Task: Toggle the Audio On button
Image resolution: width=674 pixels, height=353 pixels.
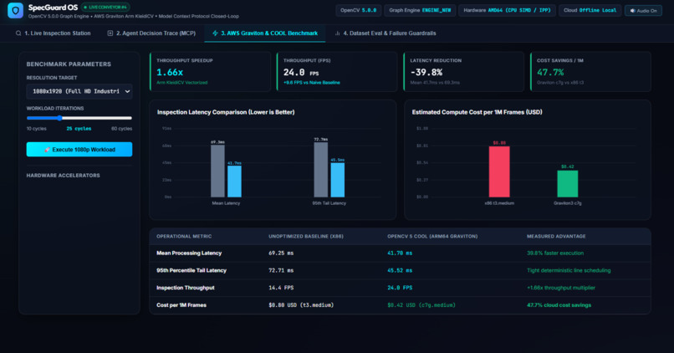Action: 643,11
